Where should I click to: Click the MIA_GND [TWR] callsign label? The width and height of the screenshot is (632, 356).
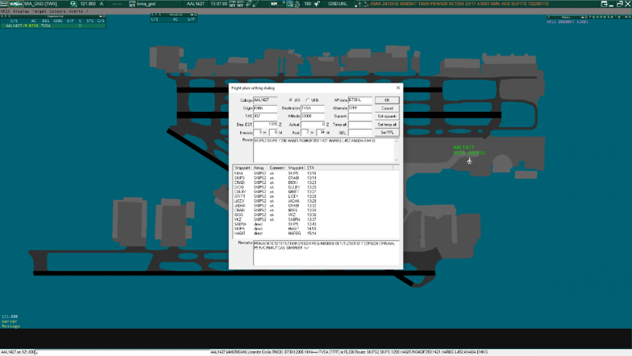[x=40, y=4]
